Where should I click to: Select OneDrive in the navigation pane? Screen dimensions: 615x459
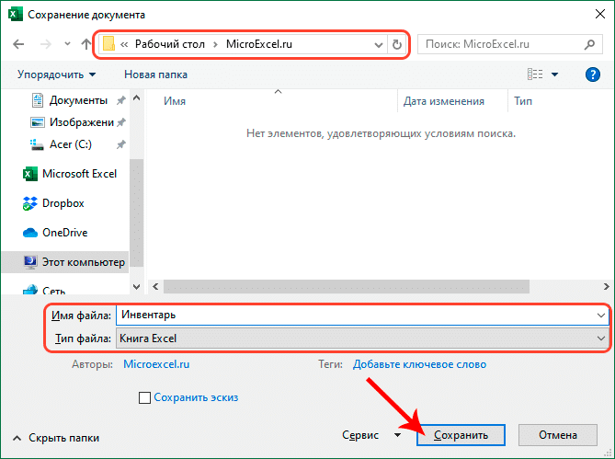pyautogui.click(x=64, y=233)
